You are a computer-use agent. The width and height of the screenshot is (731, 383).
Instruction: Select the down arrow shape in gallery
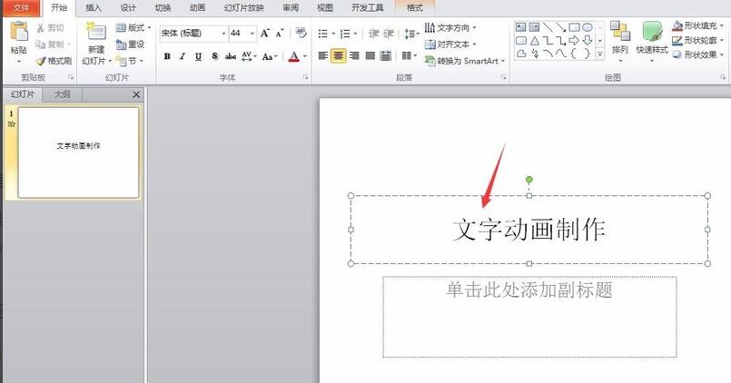point(588,41)
